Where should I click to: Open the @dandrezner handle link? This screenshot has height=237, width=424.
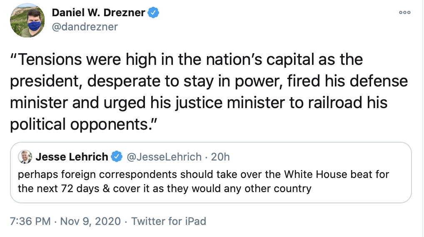(x=85, y=27)
